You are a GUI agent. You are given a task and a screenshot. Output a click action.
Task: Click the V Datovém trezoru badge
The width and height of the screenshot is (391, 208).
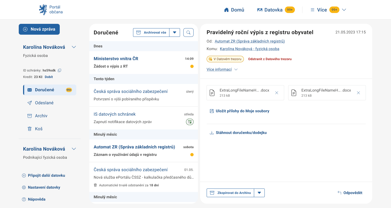225,59
